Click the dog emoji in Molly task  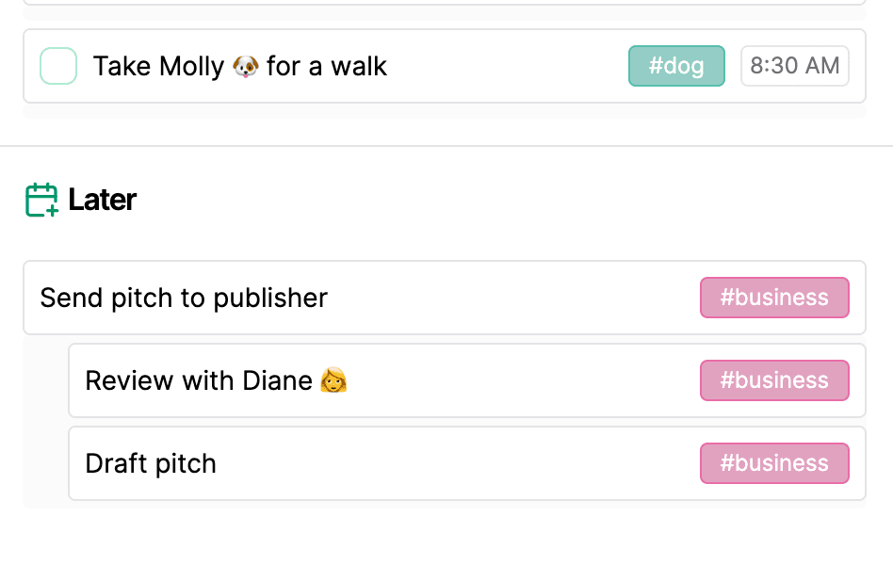tap(246, 67)
